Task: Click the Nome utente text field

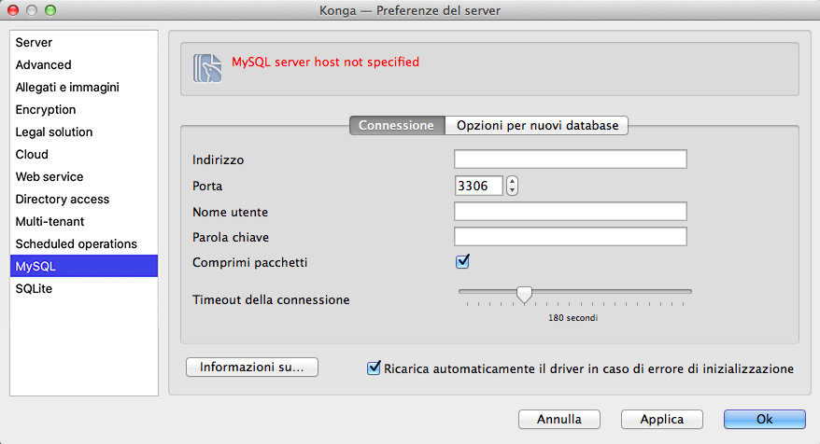Action: [x=570, y=211]
